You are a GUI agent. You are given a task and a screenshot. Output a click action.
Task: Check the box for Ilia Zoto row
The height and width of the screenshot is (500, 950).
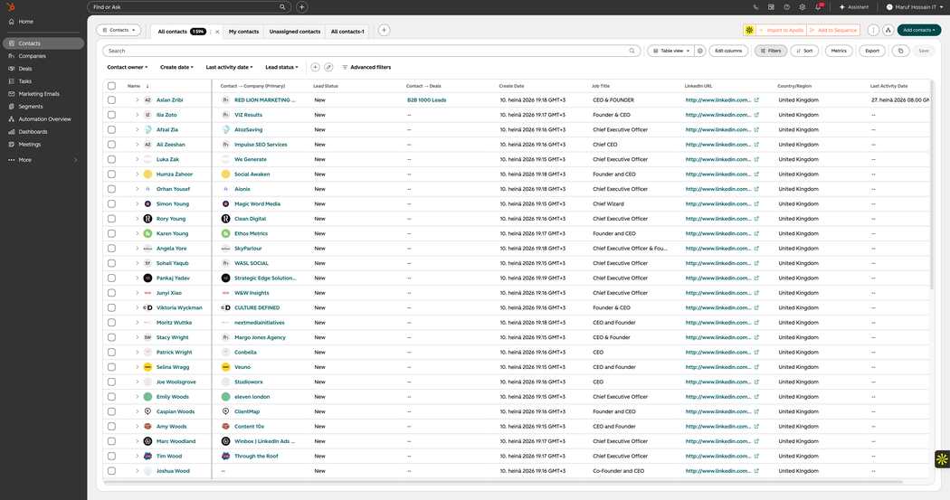coord(111,115)
